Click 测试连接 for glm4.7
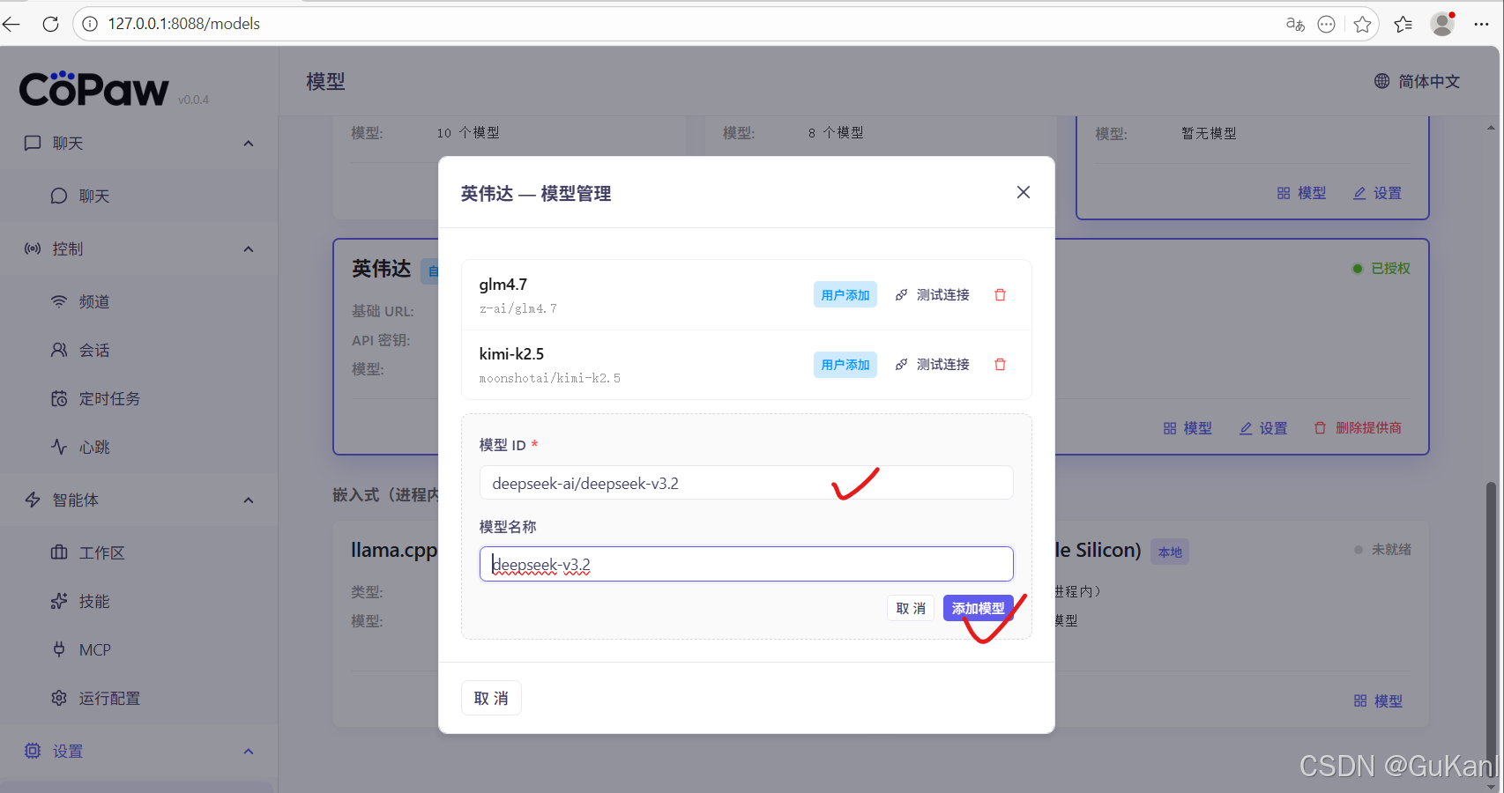This screenshot has height=793, width=1504. click(x=942, y=294)
